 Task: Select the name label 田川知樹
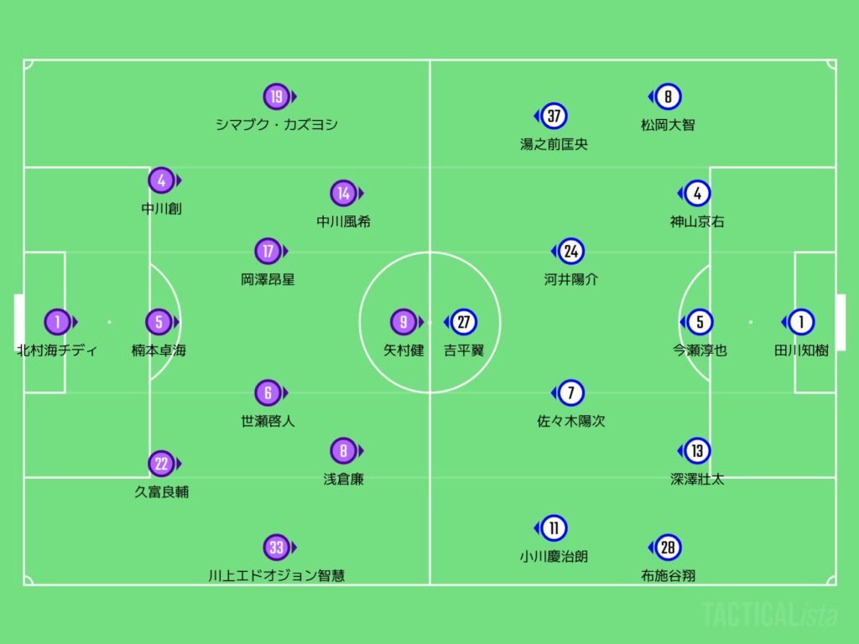pos(801,351)
